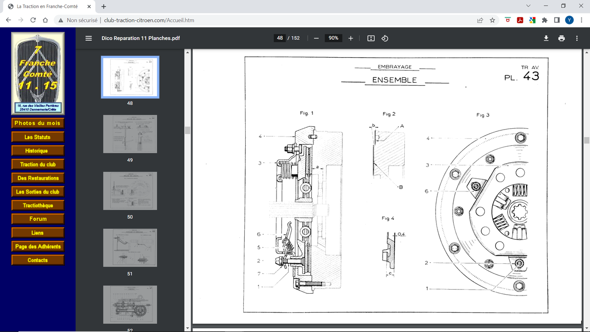
Task: Click the fit to page icon
Action: tap(371, 38)
